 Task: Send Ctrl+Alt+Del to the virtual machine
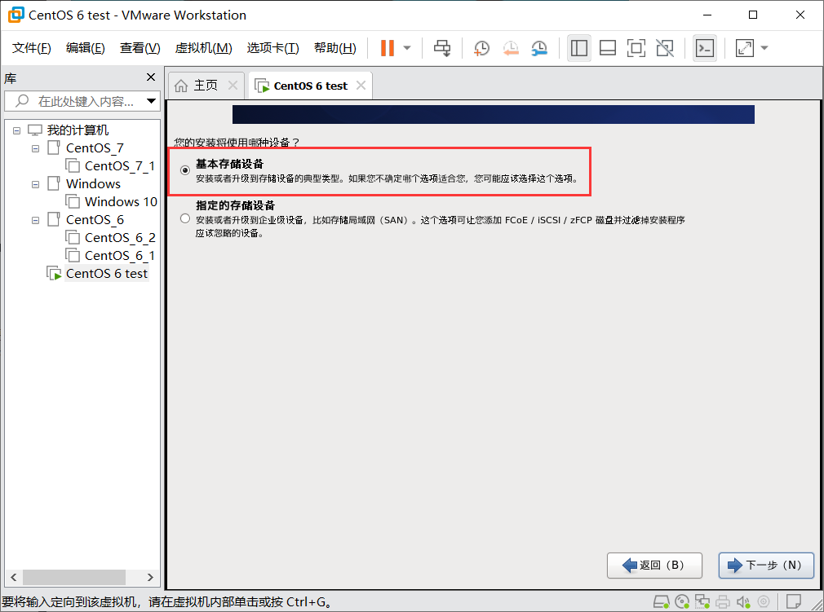click(x=442, y=48)
